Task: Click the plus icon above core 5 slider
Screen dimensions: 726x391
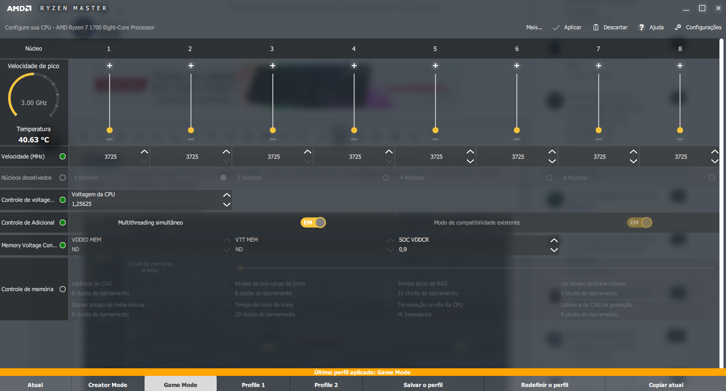Action: click(435, 66)
